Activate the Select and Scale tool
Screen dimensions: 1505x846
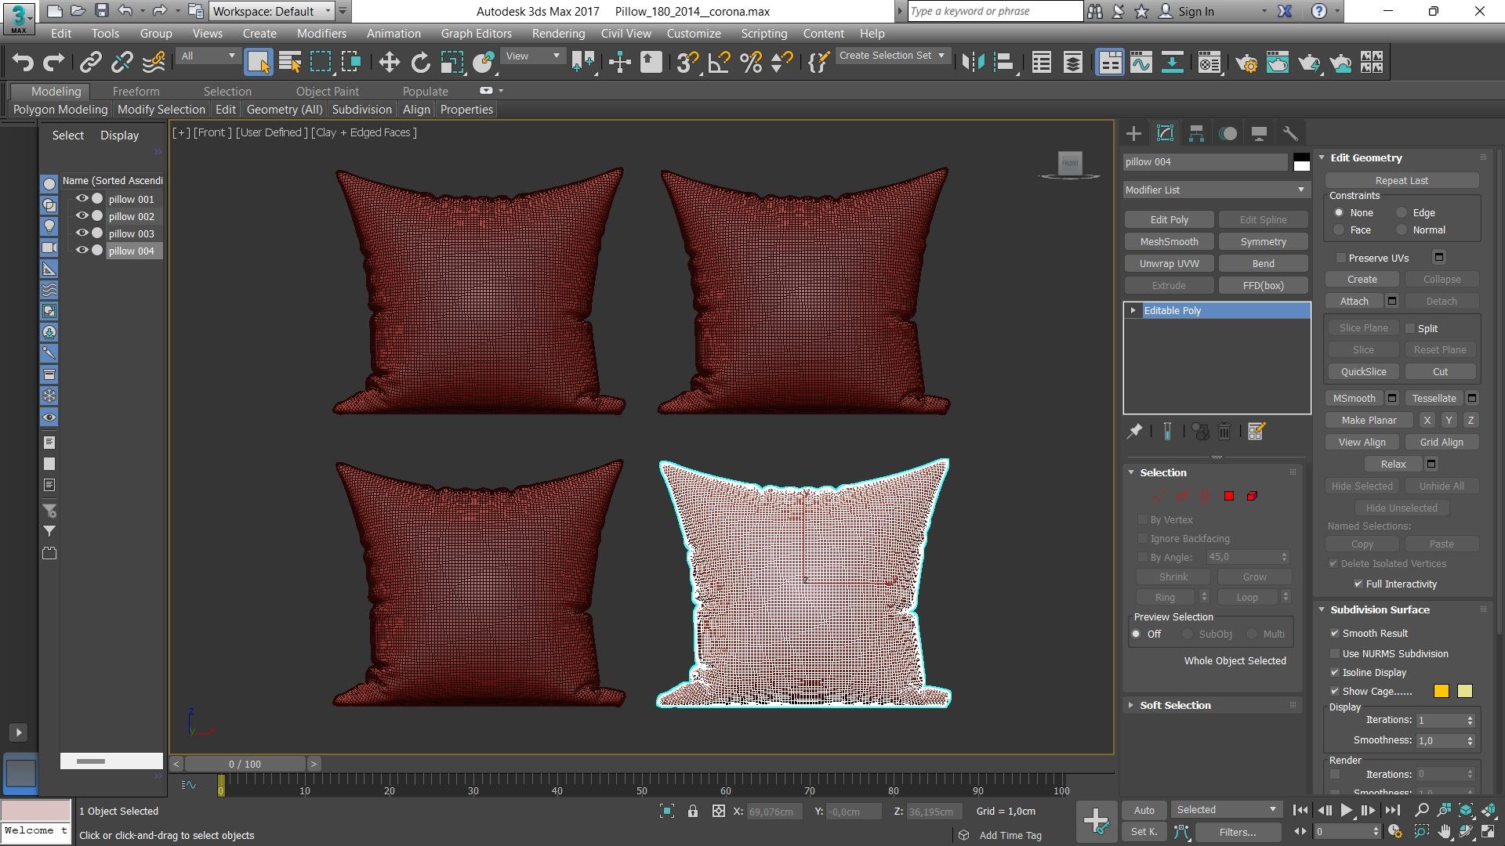coord(452,63)
